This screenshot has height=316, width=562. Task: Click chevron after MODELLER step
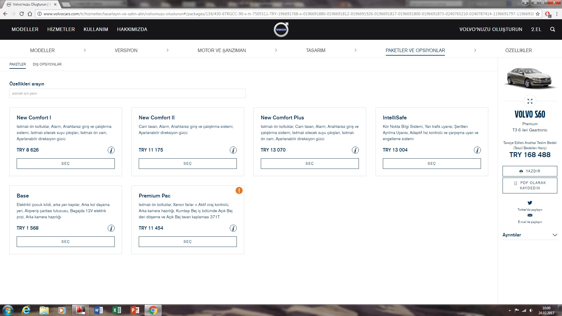point(85,50)
